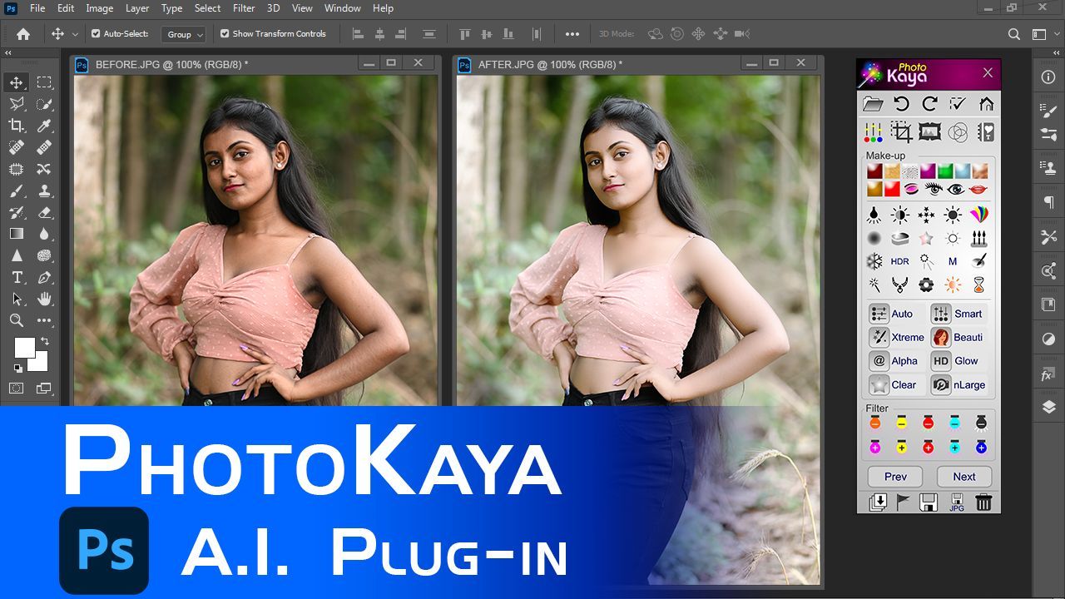
Task: Toggle Show Transform Controls checkbox
Action: click(x=225, y=34)
